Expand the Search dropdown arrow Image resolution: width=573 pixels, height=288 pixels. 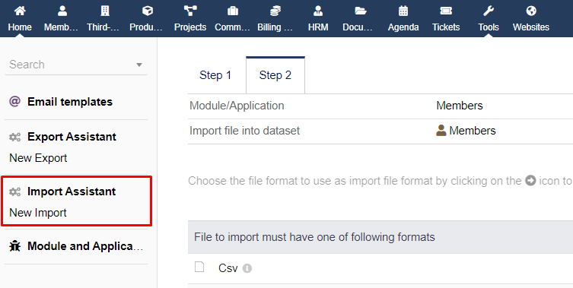(138, 65)
